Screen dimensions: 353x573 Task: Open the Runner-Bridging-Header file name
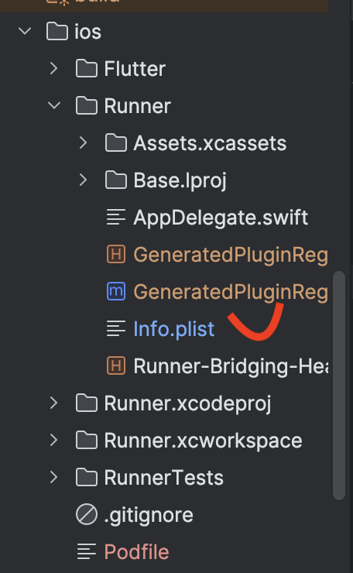[x=231, y=366]
